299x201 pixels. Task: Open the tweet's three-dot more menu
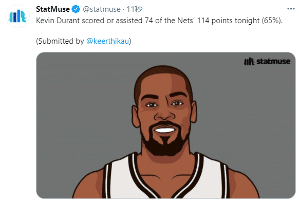pyautogui.click(x=291, y=9)
